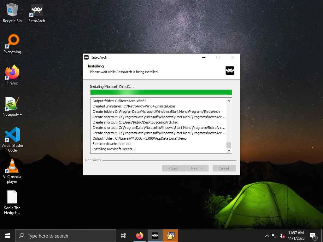Click the muted volume tray icon

282,236
